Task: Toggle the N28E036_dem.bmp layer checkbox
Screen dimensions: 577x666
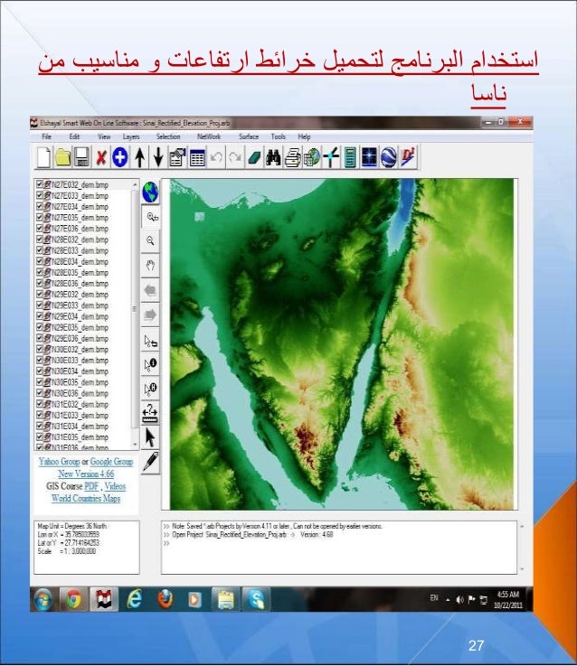Action: (40, 284)
